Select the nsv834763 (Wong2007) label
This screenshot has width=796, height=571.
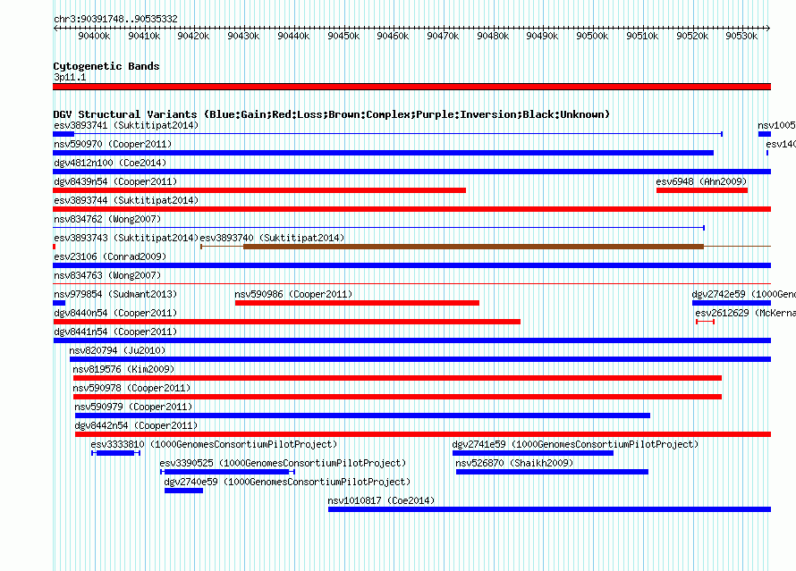[x=107, y=275]
